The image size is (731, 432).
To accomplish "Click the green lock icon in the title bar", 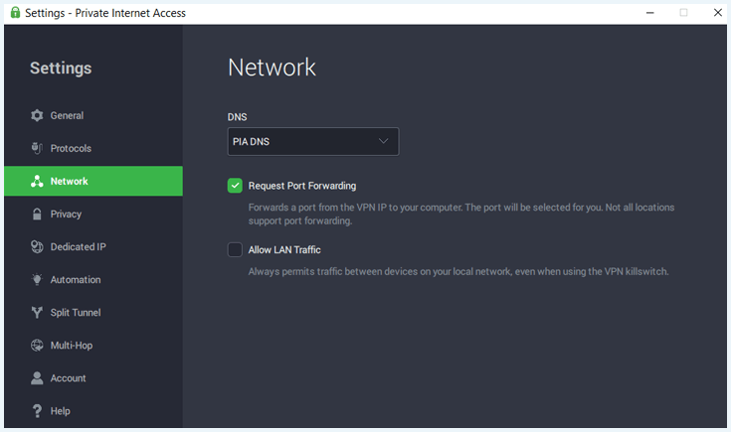I will click(15, 13).
